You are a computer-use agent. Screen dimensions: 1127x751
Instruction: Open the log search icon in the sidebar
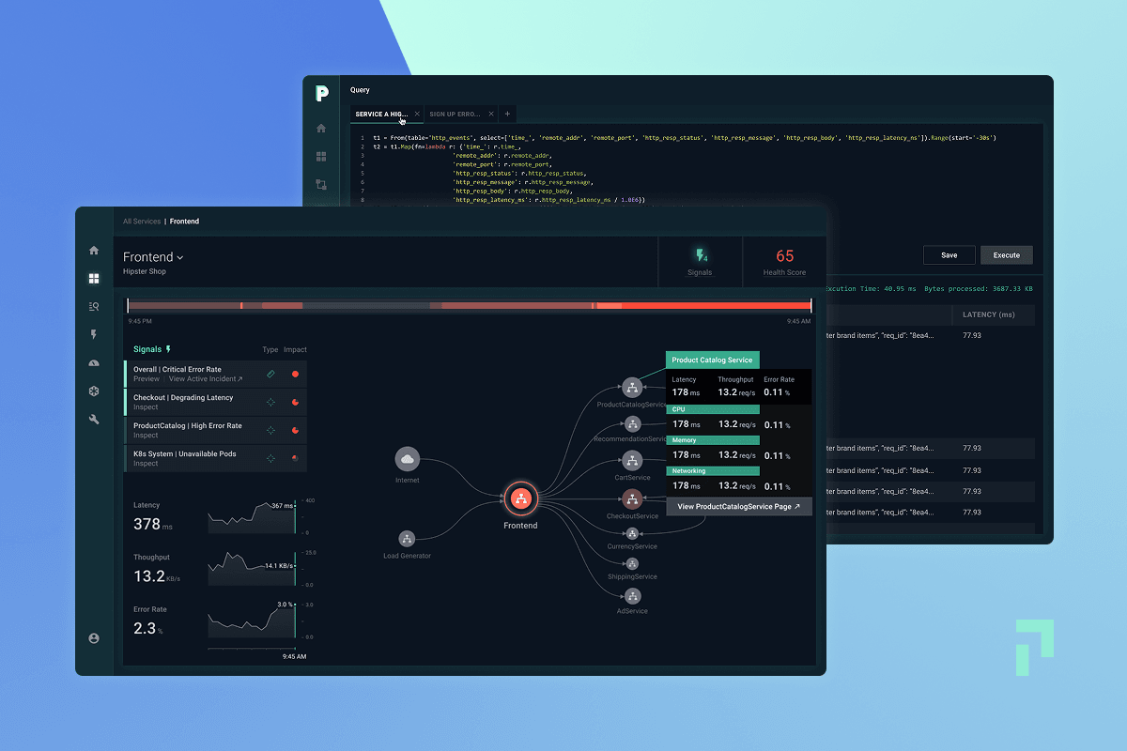point(93,306)
